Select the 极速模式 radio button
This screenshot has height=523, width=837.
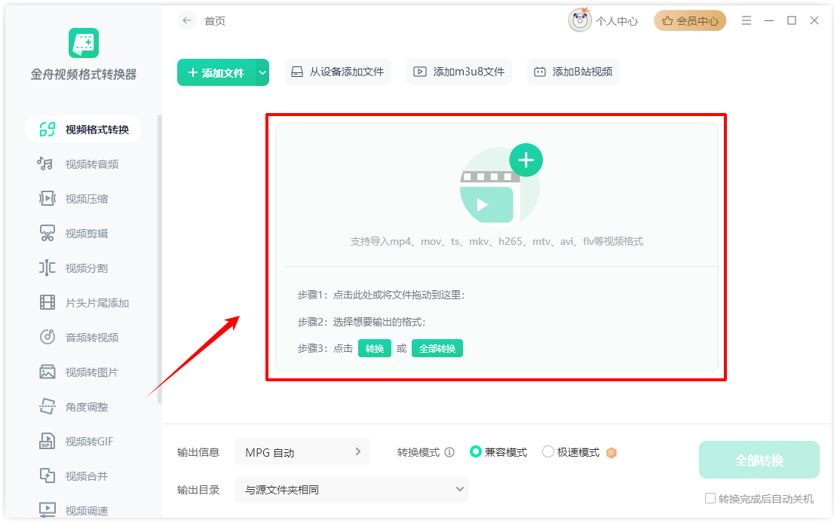tap(548, 452)
